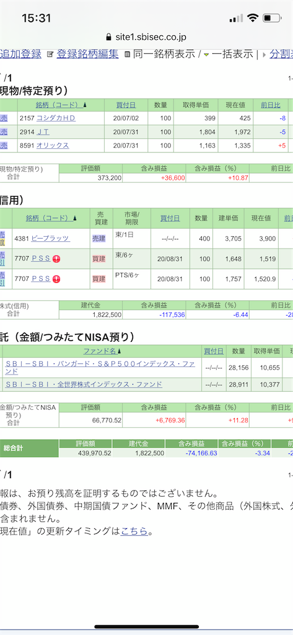Open the ビープラッツ stock link

(51, 239)
